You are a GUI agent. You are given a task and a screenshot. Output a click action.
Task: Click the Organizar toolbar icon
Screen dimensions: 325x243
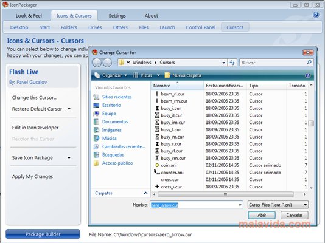point(97,75)
